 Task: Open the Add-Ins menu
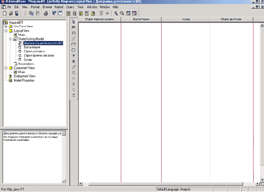92,7
